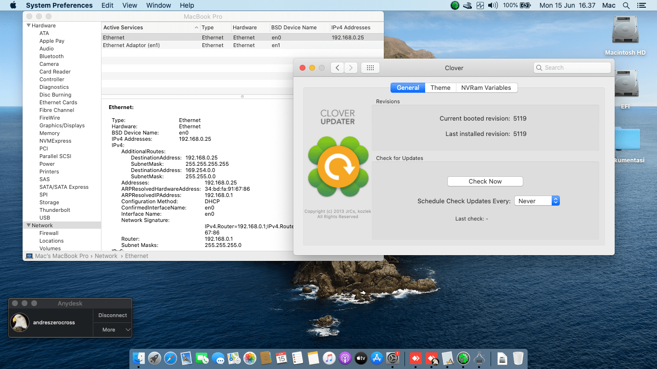Open Apple TV app in Dock

coord(361,358)
